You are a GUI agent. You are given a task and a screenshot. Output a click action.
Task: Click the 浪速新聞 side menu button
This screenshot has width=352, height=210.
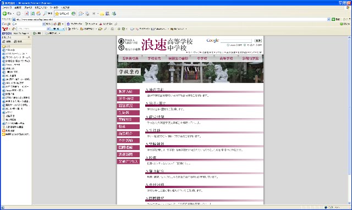(x=128, y=154)
